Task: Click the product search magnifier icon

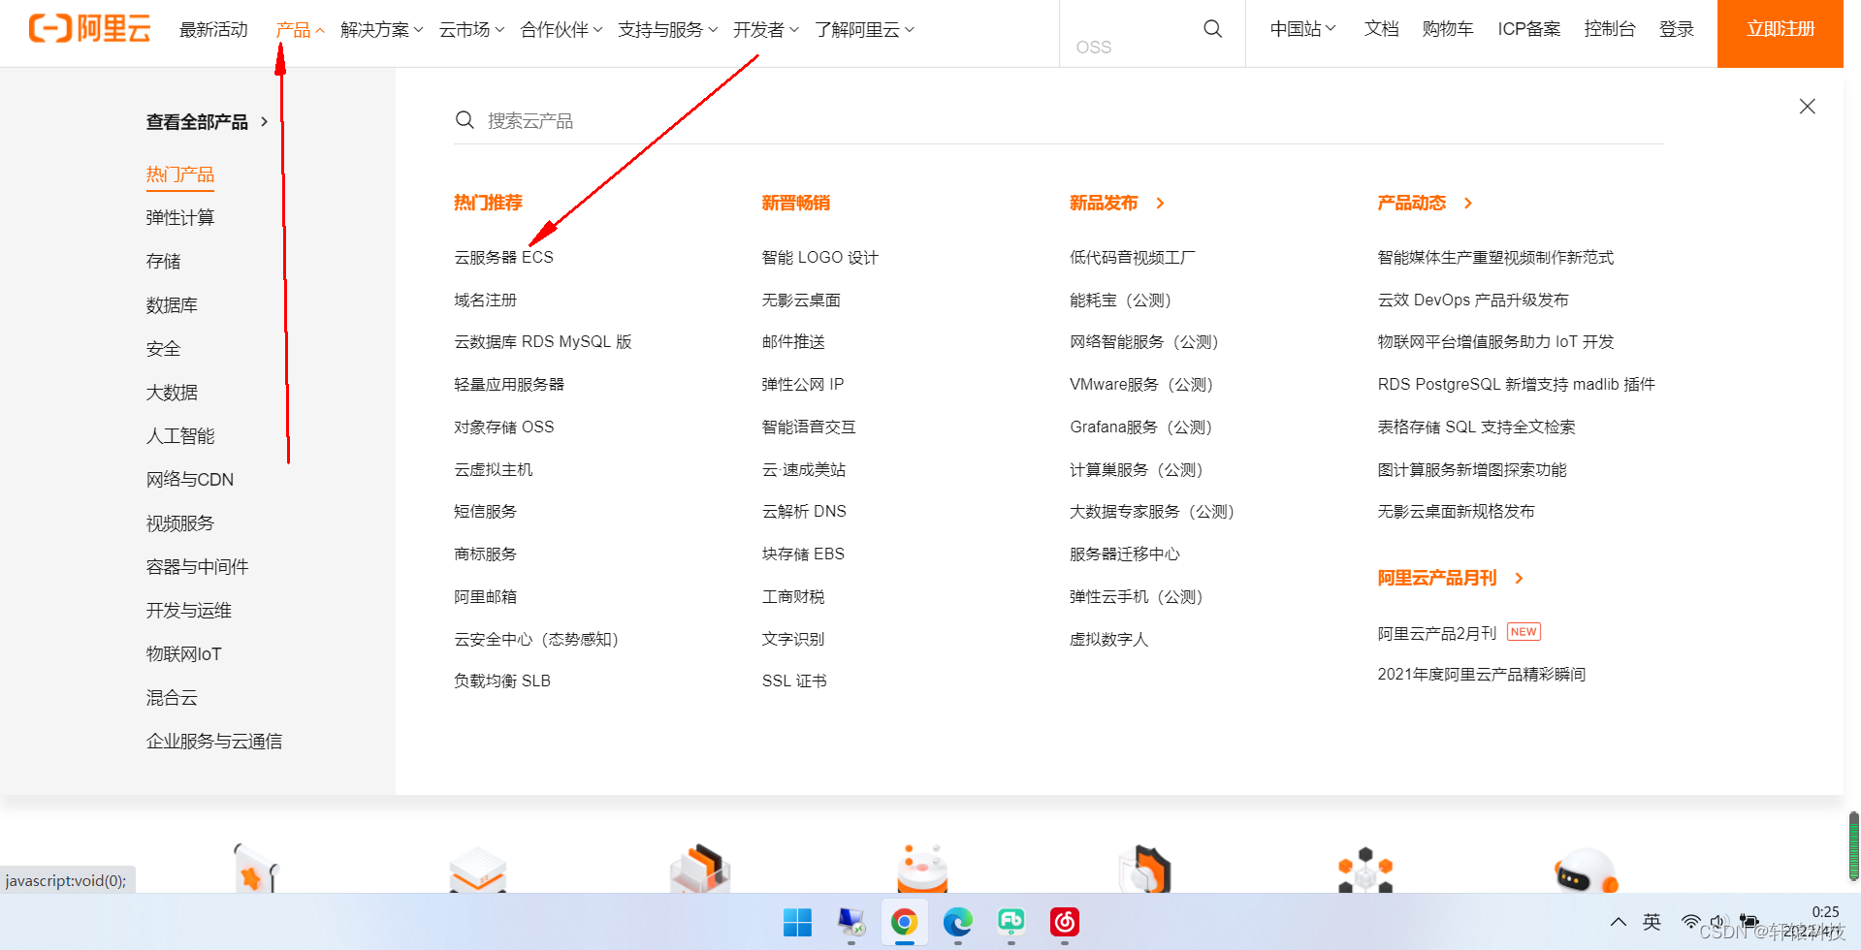Action: click(x=465, y=120)
